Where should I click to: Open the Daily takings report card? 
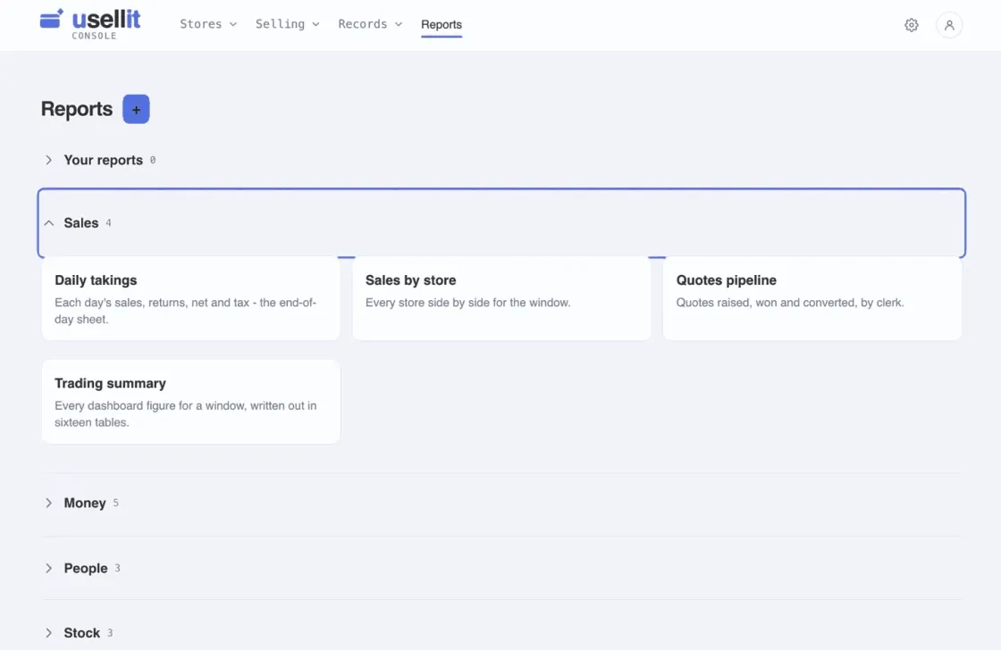(191, 298)
